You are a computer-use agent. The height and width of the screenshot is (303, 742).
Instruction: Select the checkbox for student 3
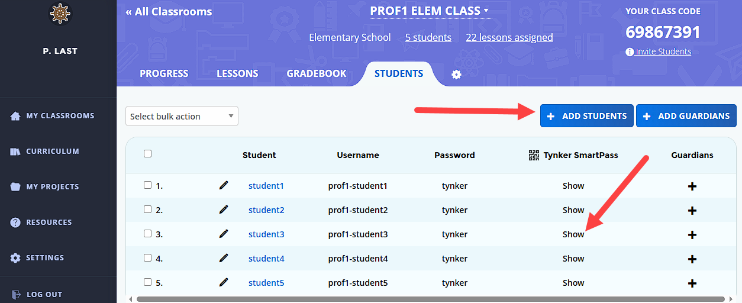click(147, 234)
